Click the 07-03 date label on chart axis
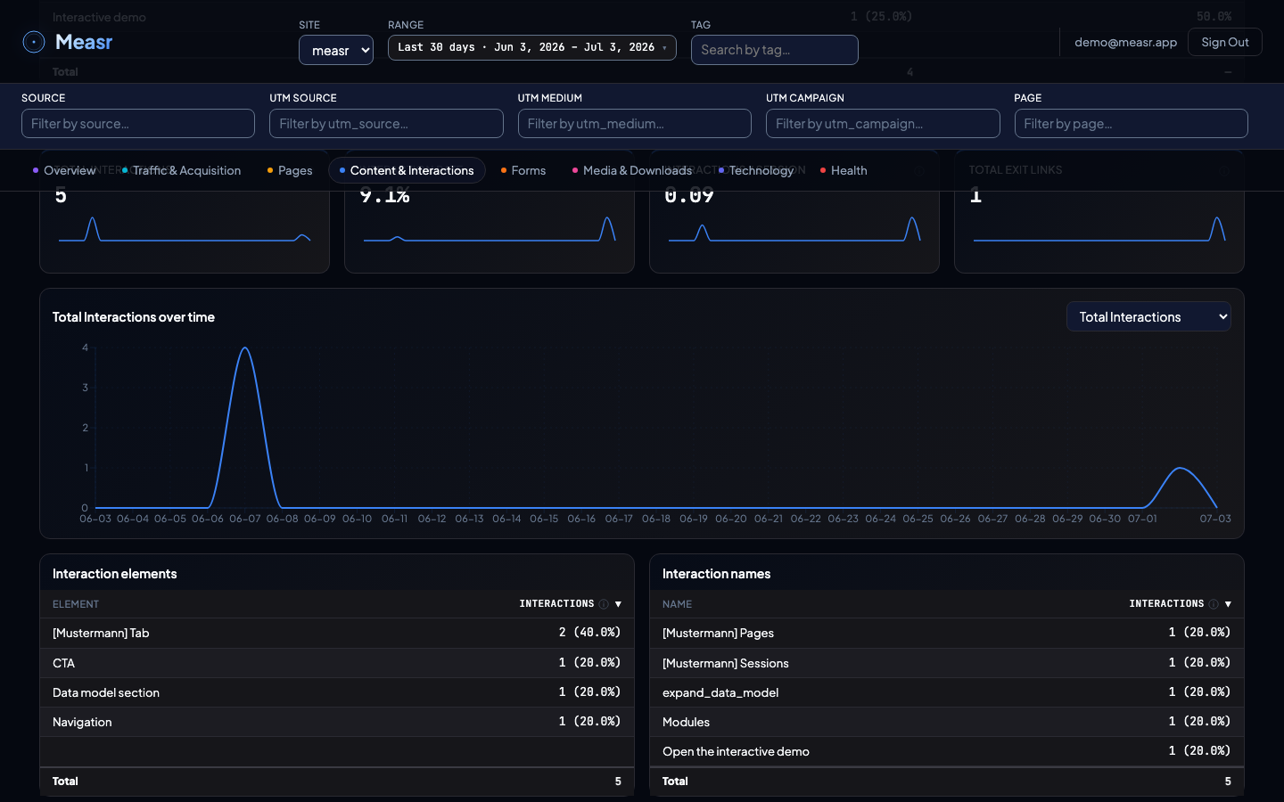This screenshot has height=802, width=1284. tap(1215, 519)
